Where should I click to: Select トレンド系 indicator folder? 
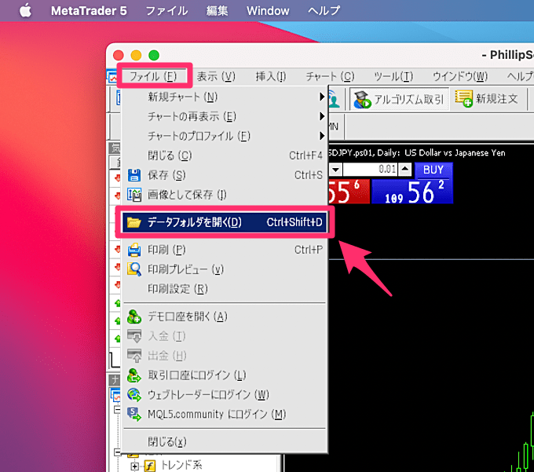(x=181, y=466)
